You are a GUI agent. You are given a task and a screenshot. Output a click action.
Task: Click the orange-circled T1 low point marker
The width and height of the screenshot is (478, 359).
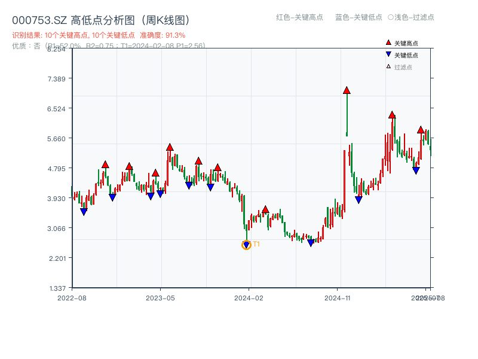[246, 245]
